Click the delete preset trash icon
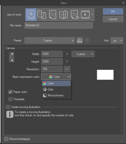This screenshot has width=126, height=144. click(x=87, y=41)
